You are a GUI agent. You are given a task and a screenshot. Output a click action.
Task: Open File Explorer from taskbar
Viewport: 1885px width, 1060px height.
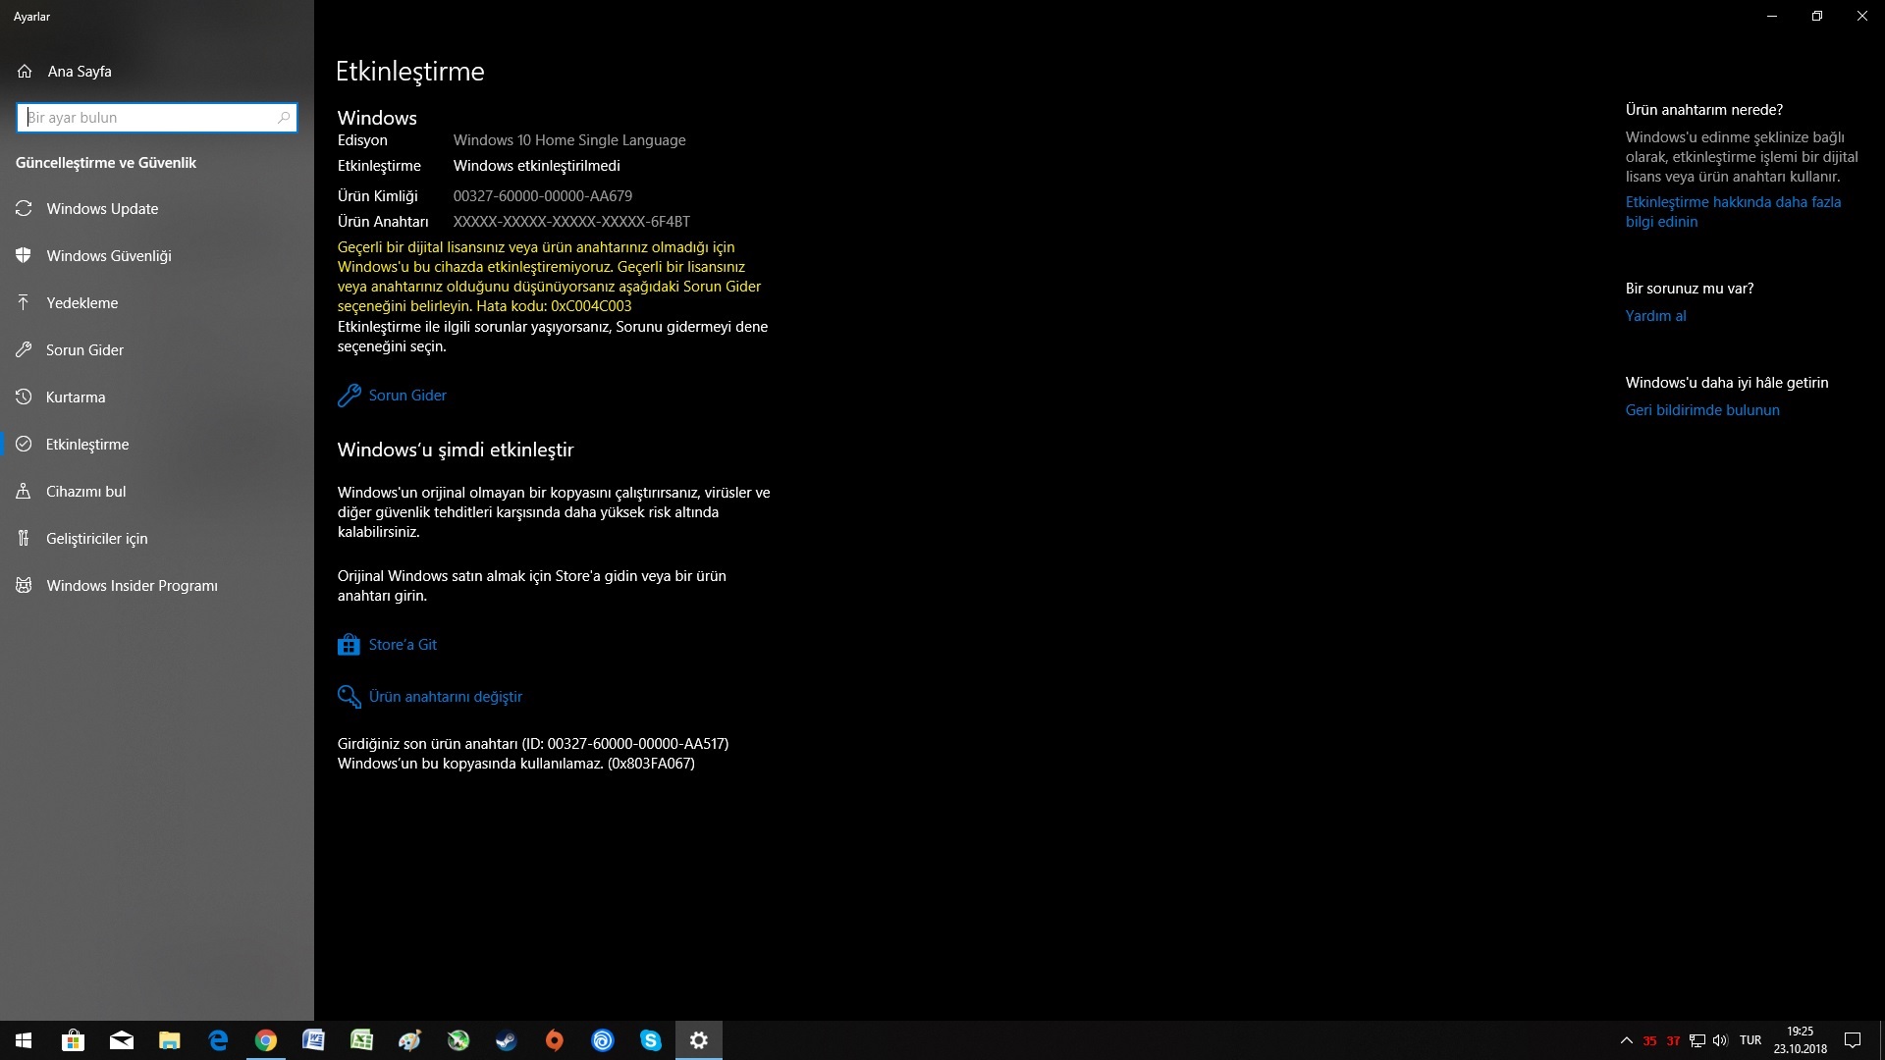(x=169, y=1040)
